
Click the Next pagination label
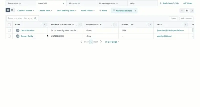(96, 42)
